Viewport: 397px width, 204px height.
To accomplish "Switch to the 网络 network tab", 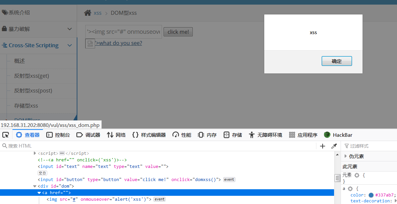I will [x=116, y=135].
